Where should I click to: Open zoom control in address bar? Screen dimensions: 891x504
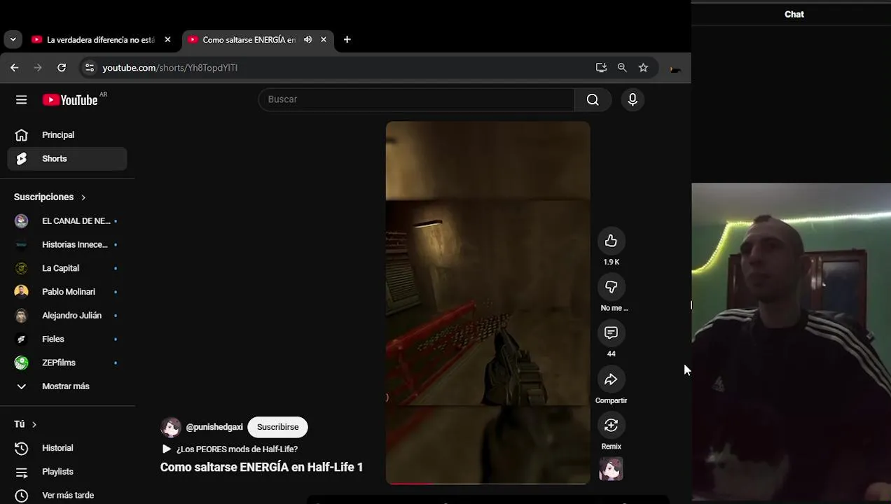622,67
